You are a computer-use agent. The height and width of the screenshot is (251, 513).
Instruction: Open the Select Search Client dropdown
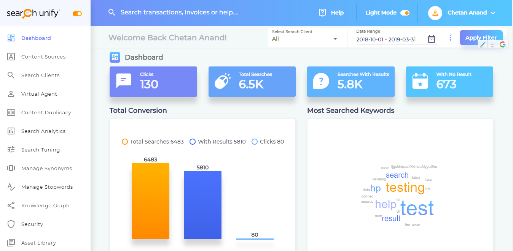pyautogui.click(x=305, y=39)
